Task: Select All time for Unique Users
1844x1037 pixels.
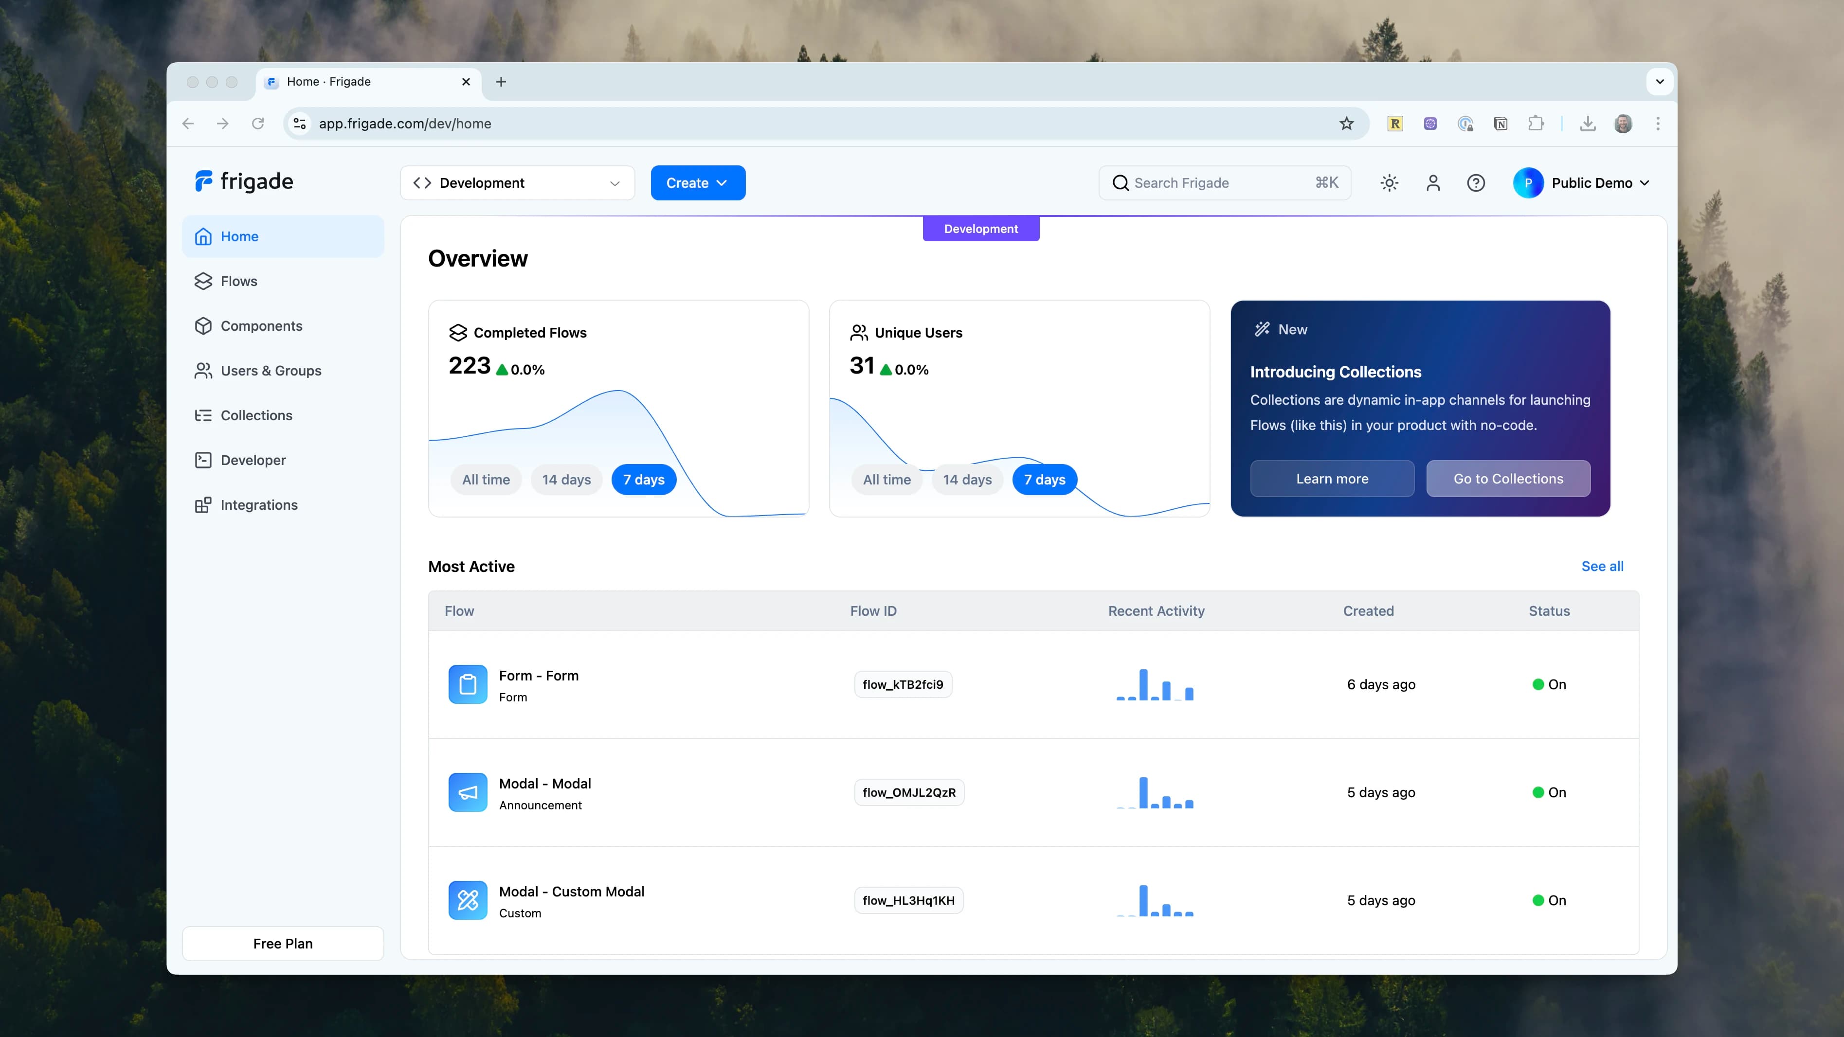Action: pyautogui.click(x=887, y=480)
